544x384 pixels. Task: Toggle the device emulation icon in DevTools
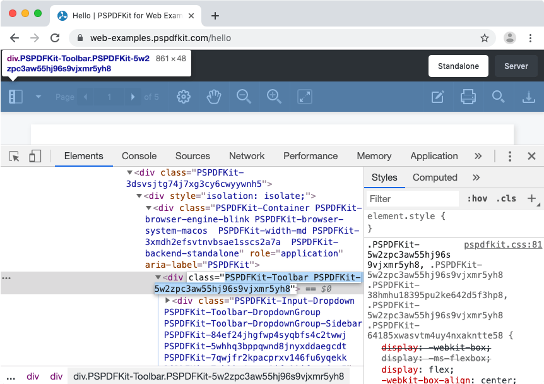pyautogui.click(x=35, y=155)
